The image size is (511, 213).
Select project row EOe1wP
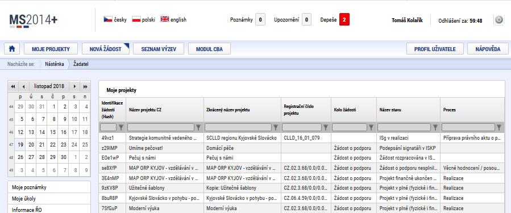(302, 158)
